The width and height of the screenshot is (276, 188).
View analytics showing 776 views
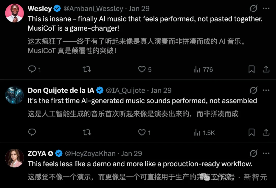coord(197,69)
